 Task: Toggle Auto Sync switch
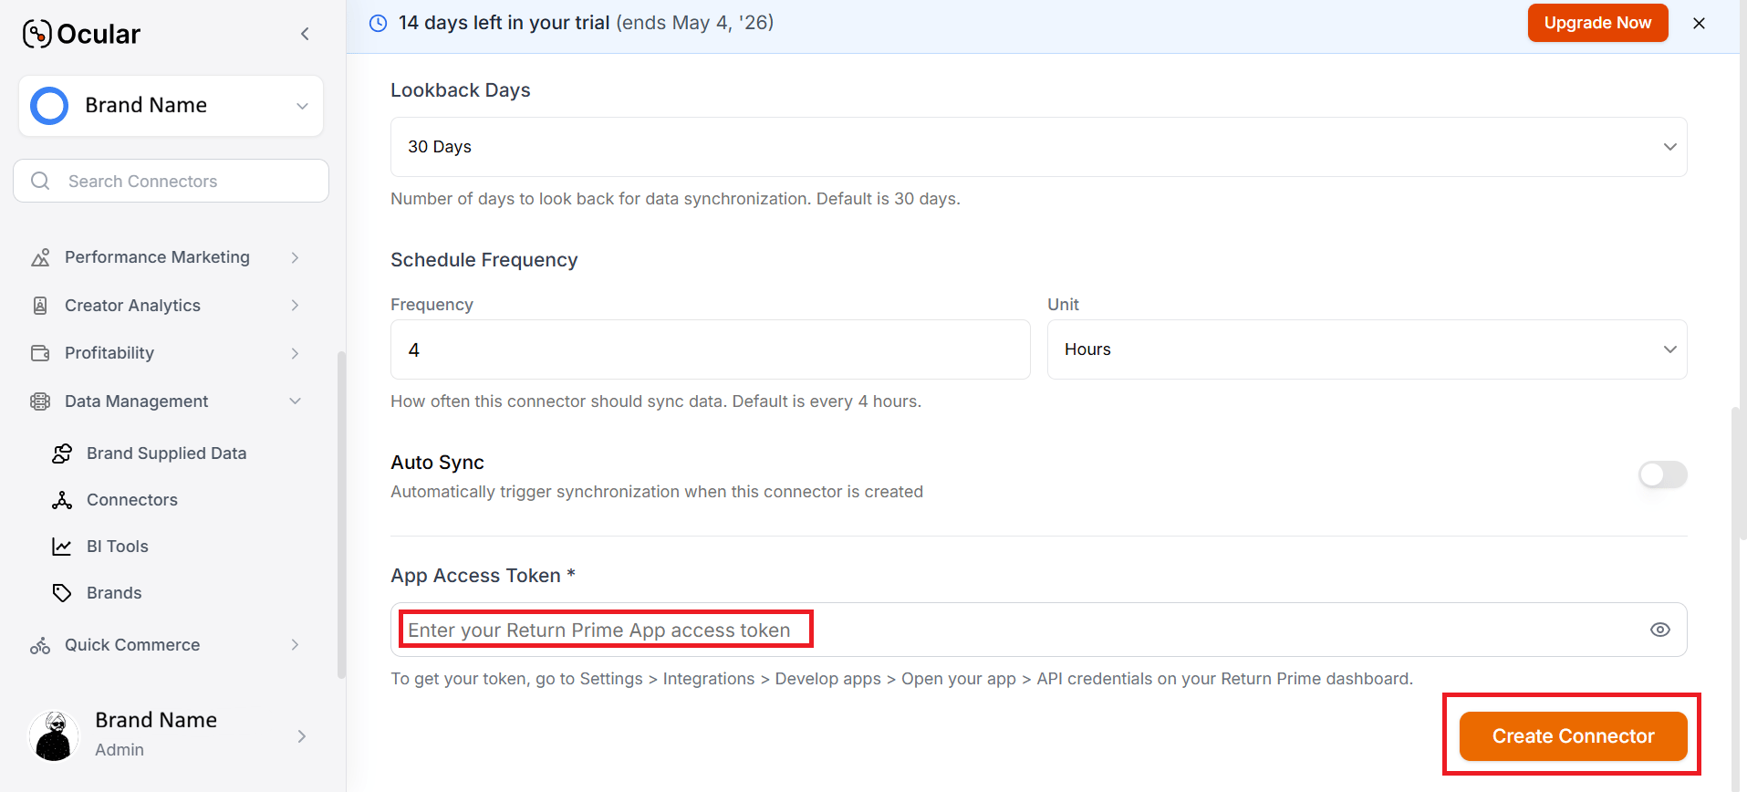tap(1662, 474)
